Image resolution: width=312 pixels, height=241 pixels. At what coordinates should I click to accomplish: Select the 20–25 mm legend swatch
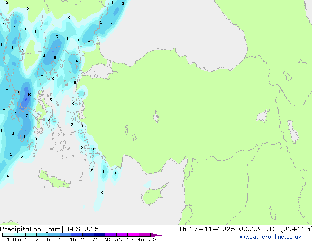pyautogui.click(x=88, y=235)
